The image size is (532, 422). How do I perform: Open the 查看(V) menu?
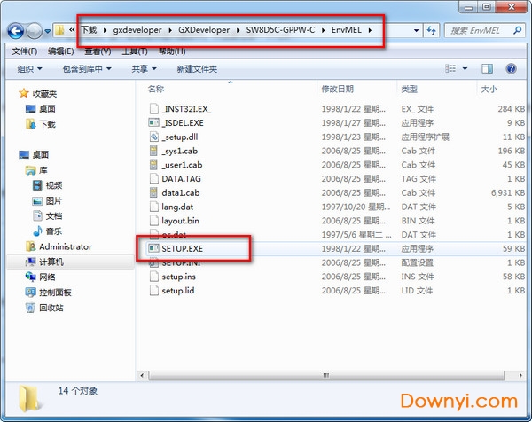point(98,51)
